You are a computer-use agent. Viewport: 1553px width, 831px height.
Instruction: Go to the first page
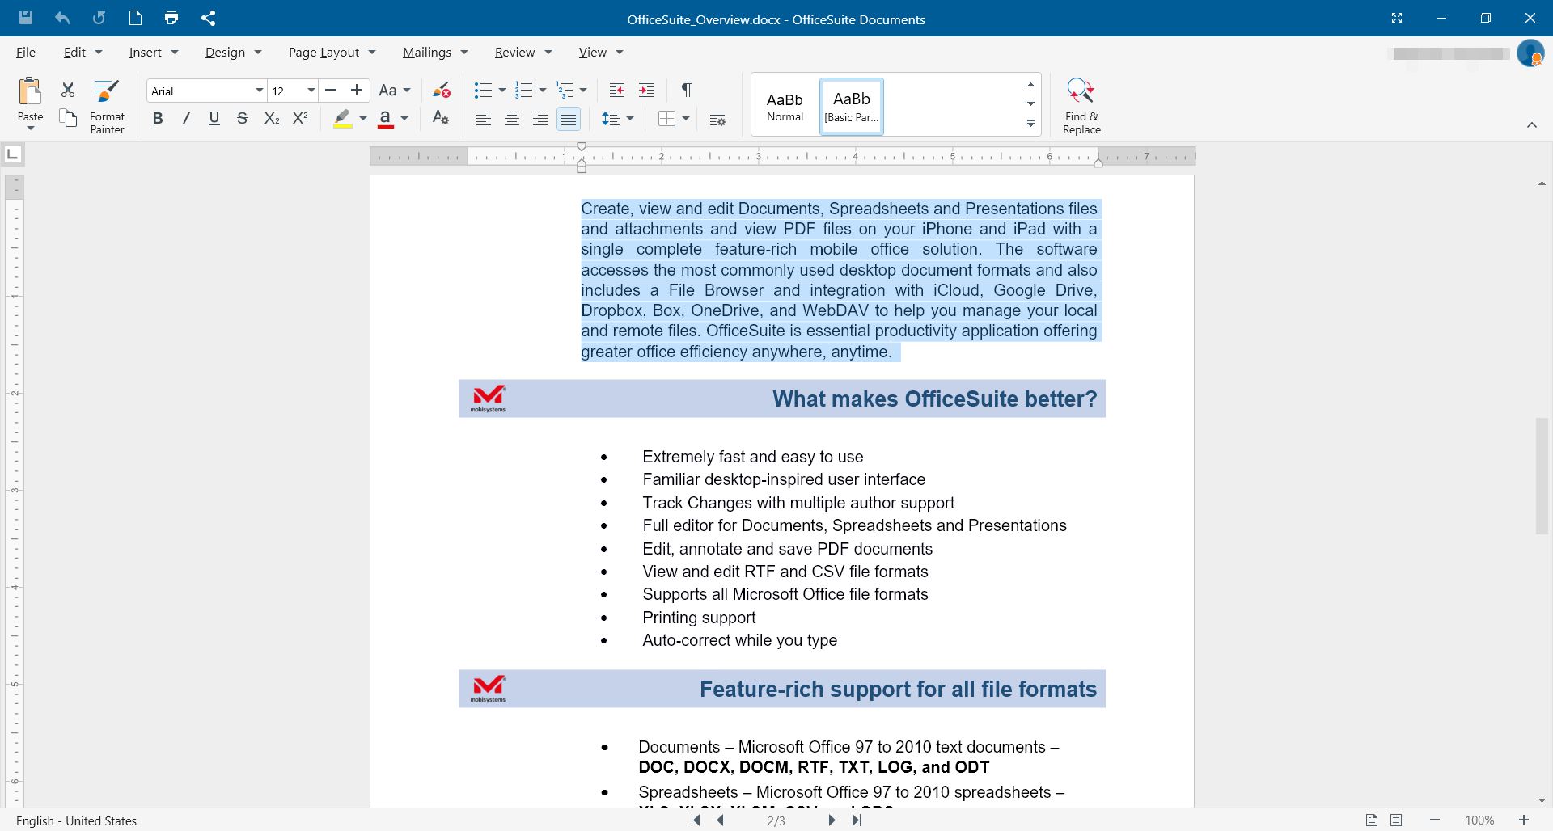click(x=696, y=820)
